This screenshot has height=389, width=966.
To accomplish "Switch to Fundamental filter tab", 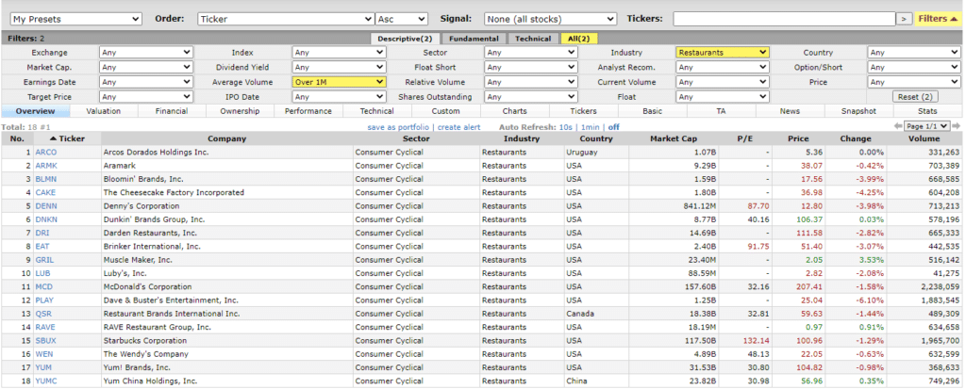I will [474, 39].
